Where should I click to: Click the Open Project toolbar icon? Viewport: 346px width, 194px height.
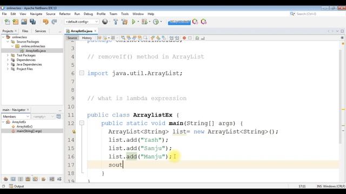pyautogui.click(x=24, y=22)
